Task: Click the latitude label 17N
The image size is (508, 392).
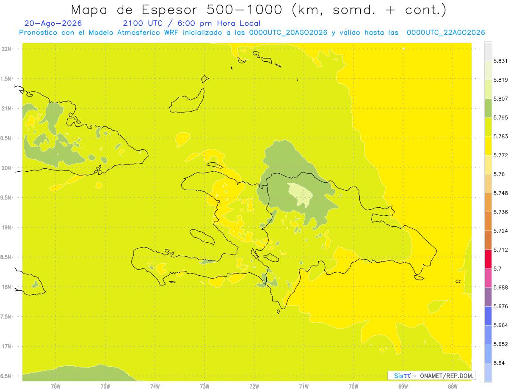Action: (x=6, y=346)
